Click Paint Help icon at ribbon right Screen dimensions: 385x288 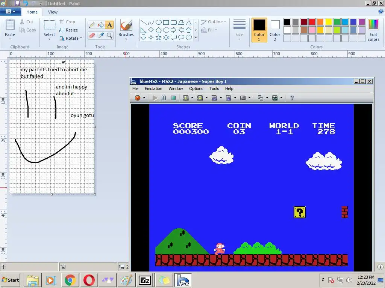coord(380,12)
